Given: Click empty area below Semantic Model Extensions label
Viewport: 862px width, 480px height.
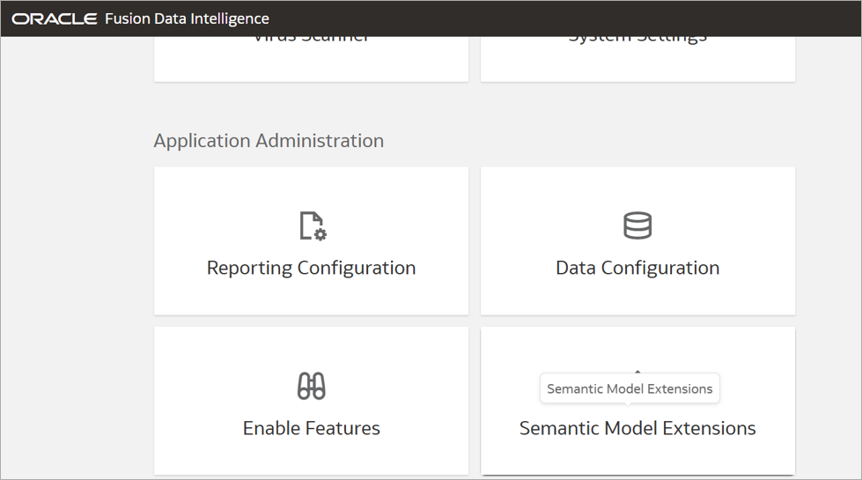Looking at the screenshot, I should click(637, 458).
